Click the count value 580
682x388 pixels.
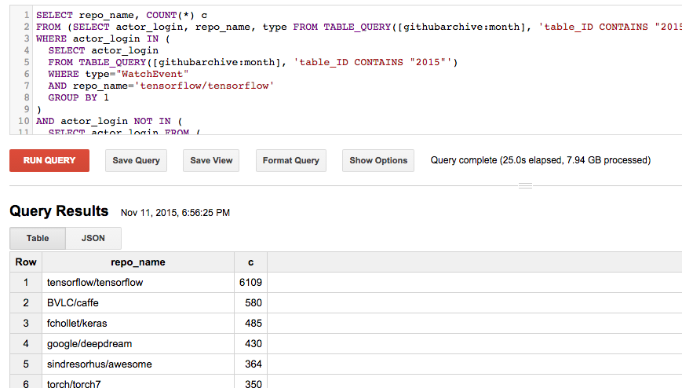tap(253, 302)
